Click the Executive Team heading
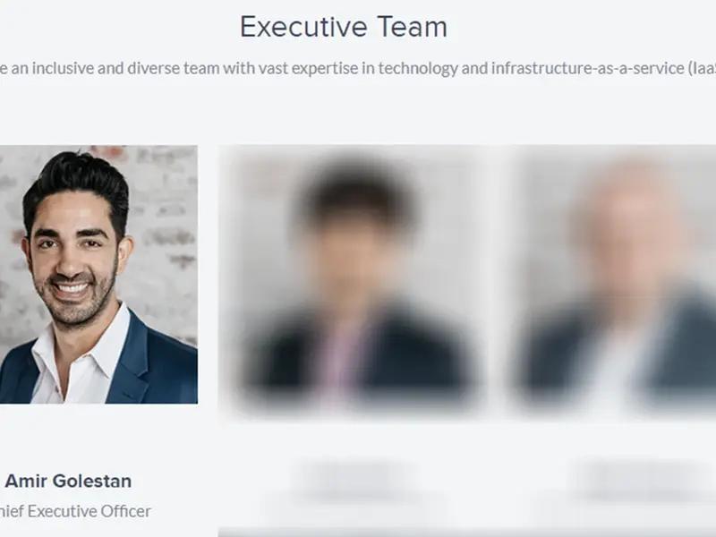716x537 pixels. 344,27
